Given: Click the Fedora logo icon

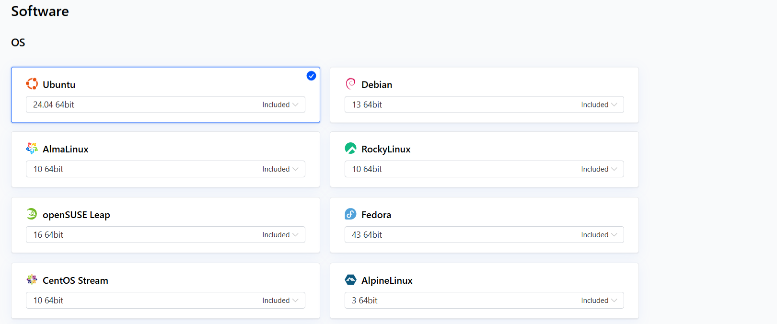Looking at the screenshot, I should point(351,214).
